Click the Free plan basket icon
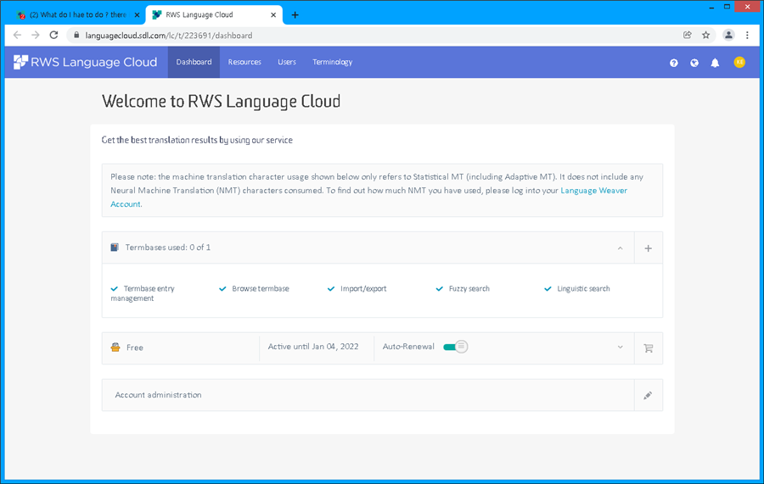Image resolution: width=764 pixels, height=484 pixels. tap(115, 348)
